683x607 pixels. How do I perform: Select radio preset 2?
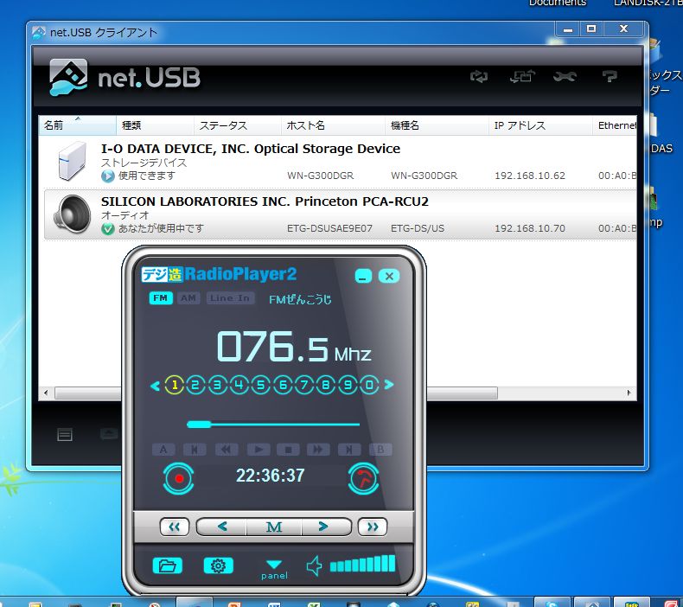(195, 385)
